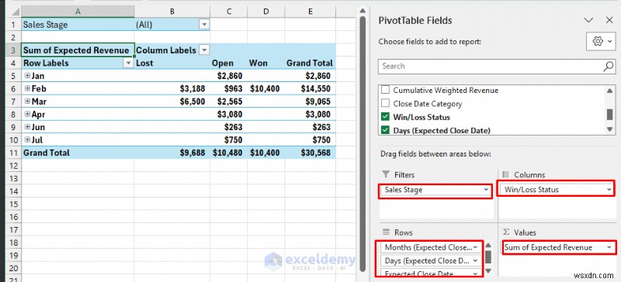The image size is (621, 282).
Task: Expand the Jul row group
Action: [27, 139]
